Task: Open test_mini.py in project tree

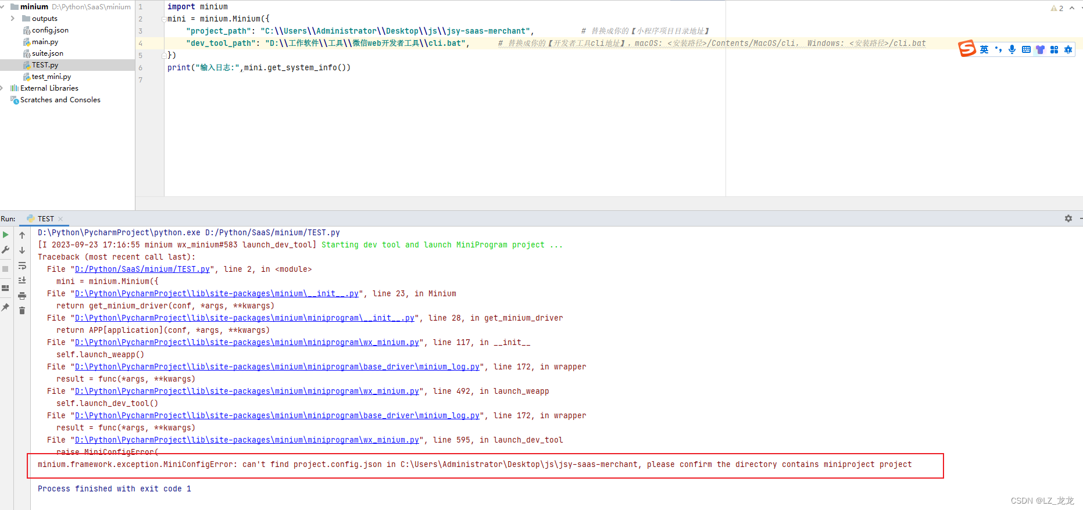Action: click(x=51, y=77)
